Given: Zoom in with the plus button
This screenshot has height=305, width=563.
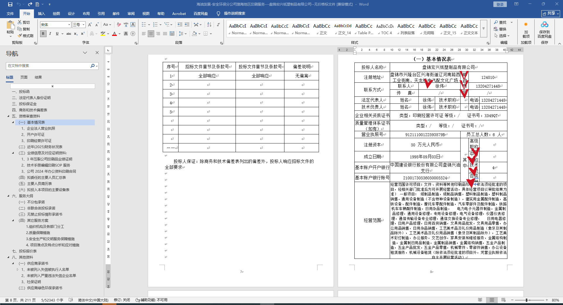Looking at the screenshot, I should coord(547,300).
